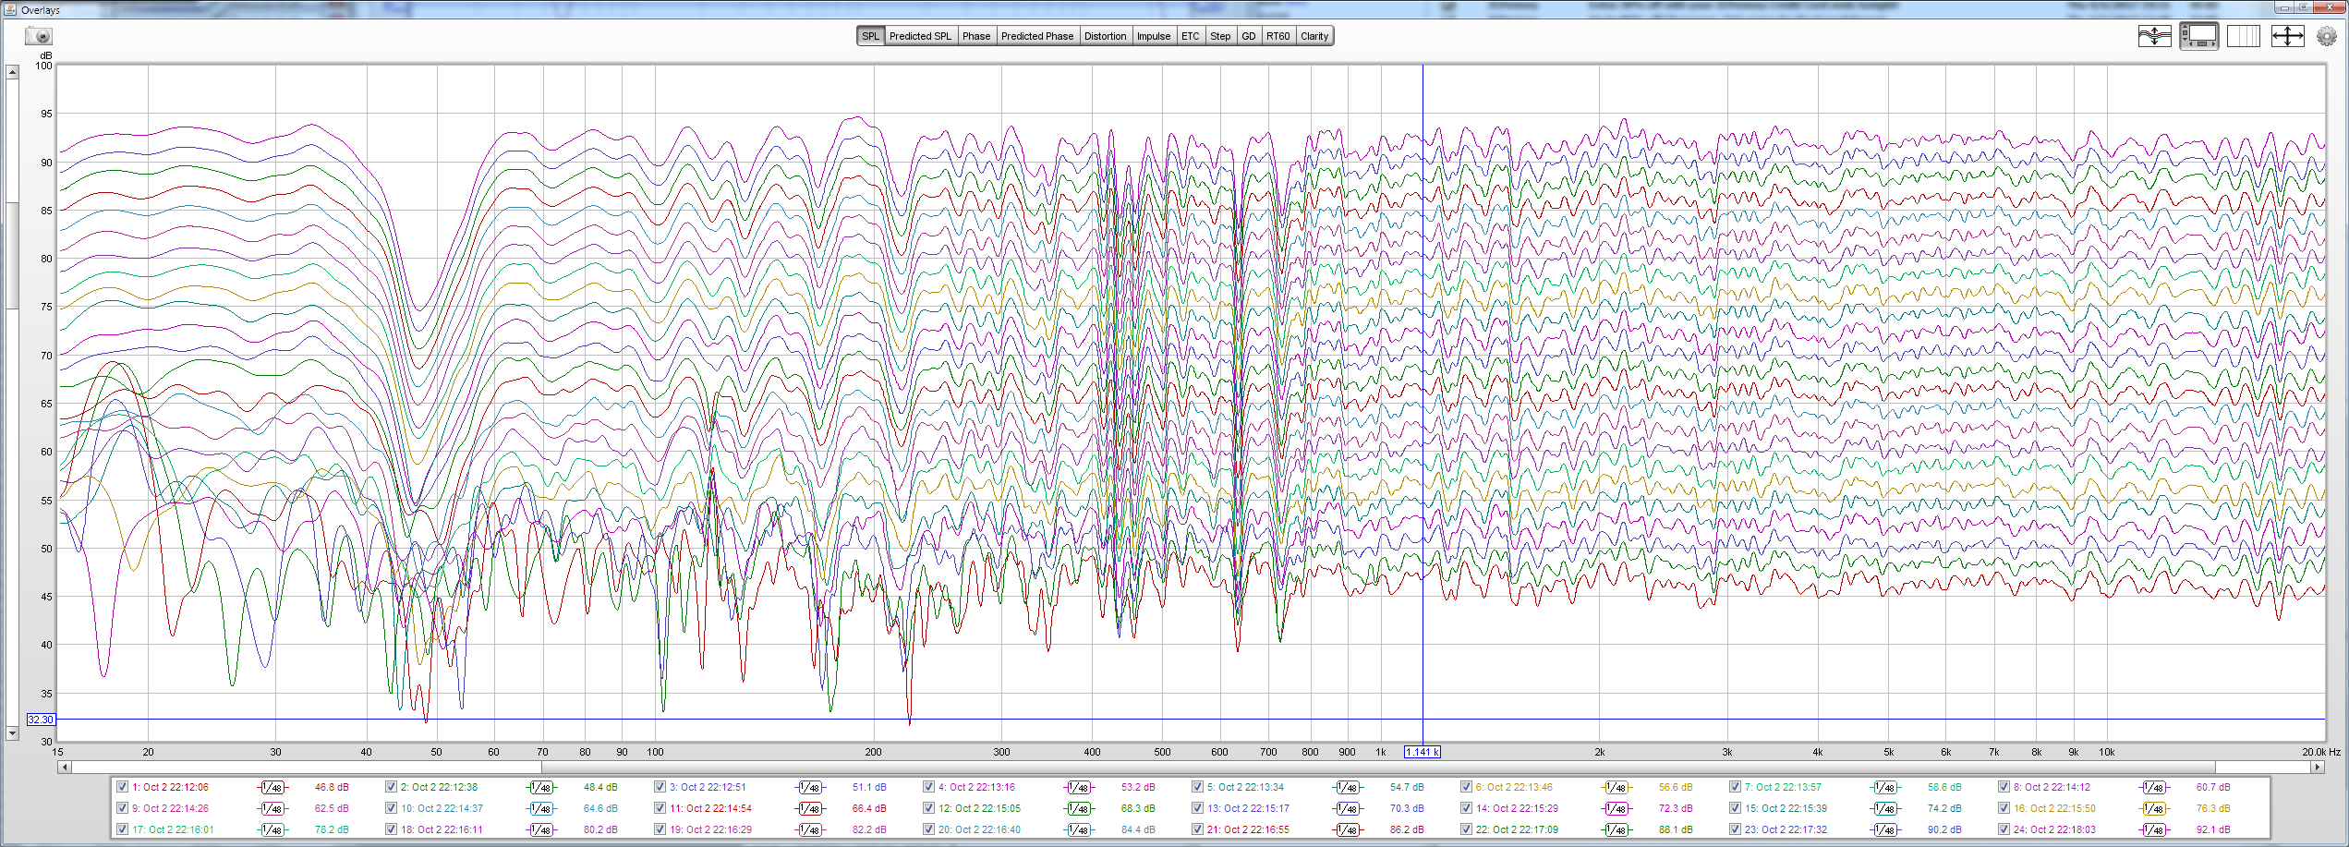Click trace 19 value 82.2 dB
Image resolution: width=2349 pixels, height=847 pixels.
click(x=869, y=830)
